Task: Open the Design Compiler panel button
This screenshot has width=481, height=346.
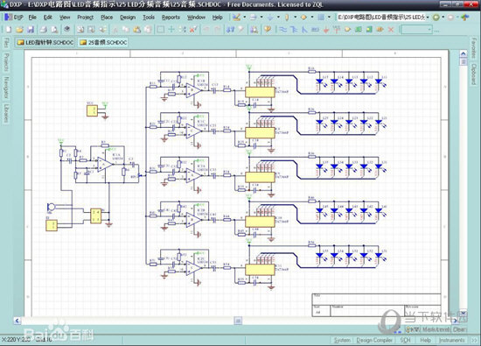Action: [374, 340]
